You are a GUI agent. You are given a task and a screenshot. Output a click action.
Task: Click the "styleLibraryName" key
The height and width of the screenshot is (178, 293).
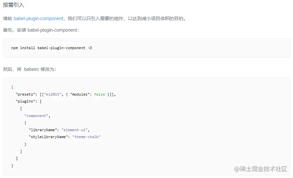coord(48,137)
